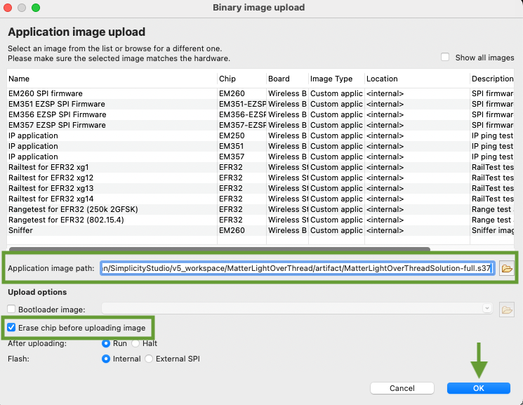This screenshot has height=405, width=523.
Task: Uncheck Erase chip before uploading image
Action: 12,328
